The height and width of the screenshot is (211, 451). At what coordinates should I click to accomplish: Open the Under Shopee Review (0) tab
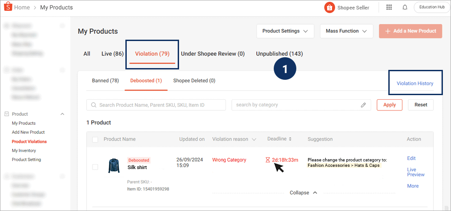click(x=213, y=54)
